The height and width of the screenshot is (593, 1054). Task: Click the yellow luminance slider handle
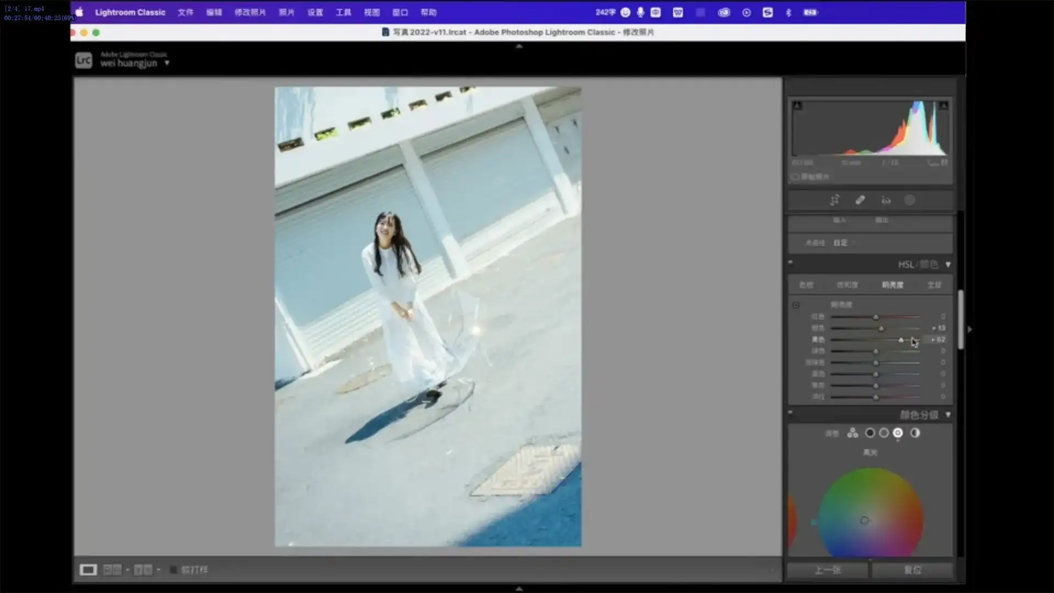point(901,340)
